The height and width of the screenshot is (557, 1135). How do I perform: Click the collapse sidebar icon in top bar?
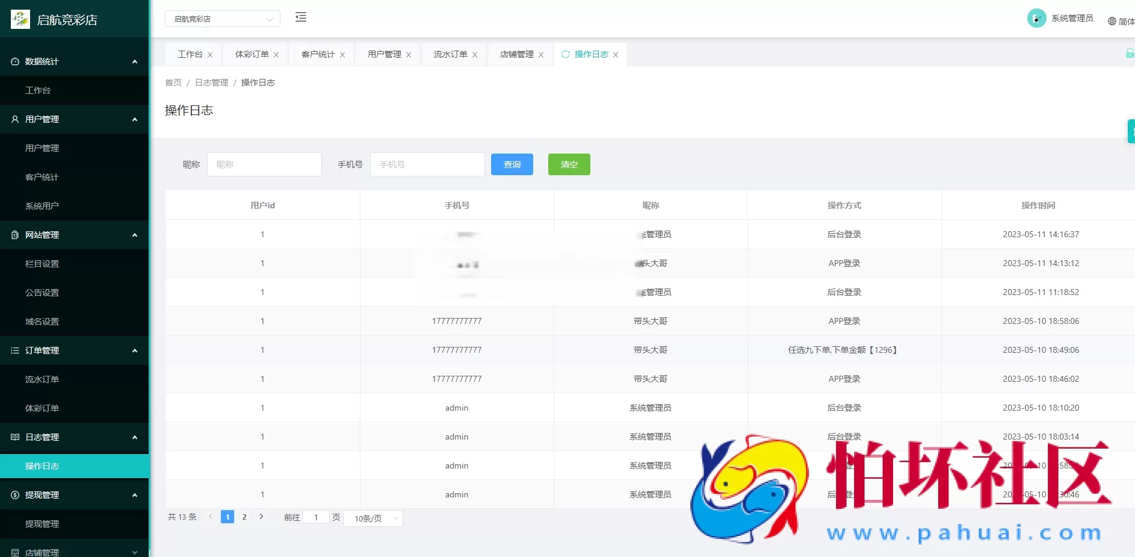pyautogui.click(x=301, y=17)
